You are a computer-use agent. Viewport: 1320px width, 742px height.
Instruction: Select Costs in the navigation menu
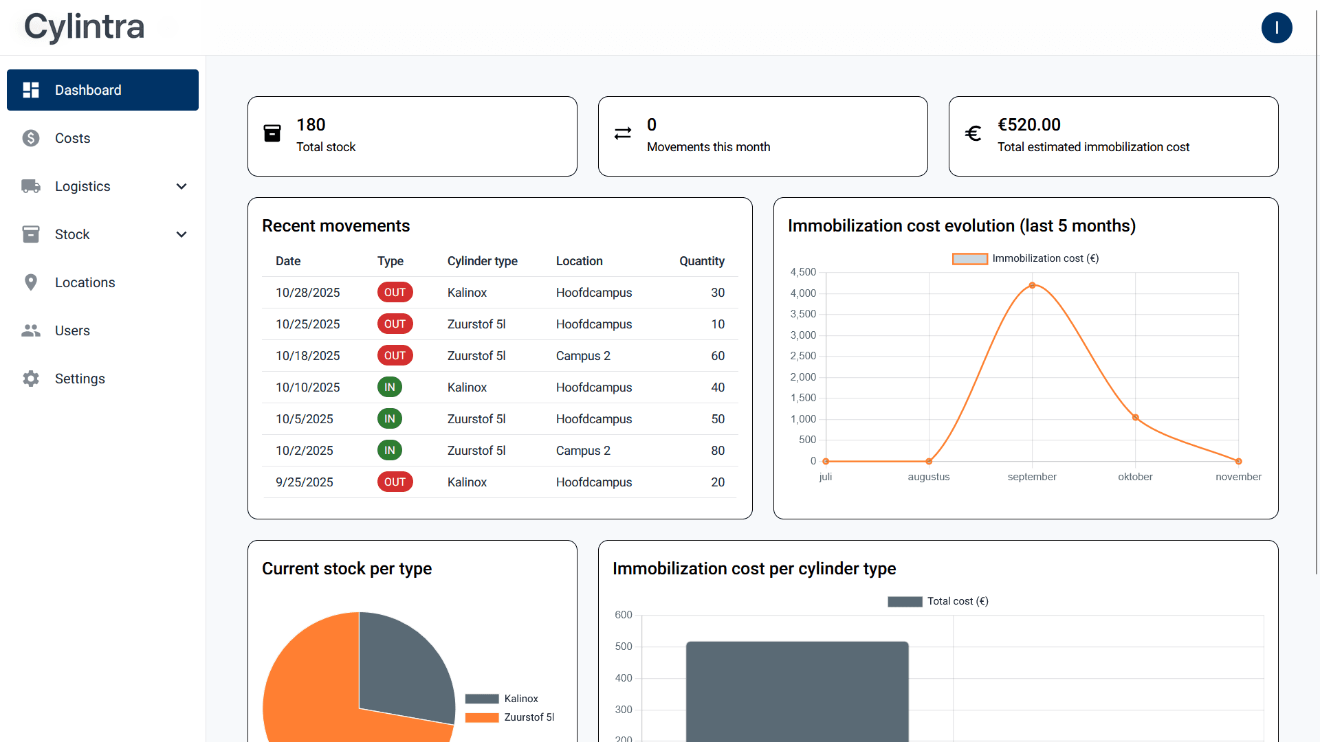[x=72, y=138]
